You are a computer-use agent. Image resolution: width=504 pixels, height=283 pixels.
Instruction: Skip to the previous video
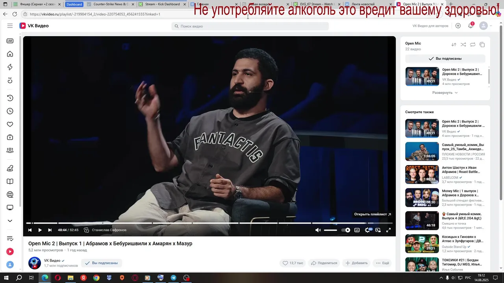click(x=30, y=230)
